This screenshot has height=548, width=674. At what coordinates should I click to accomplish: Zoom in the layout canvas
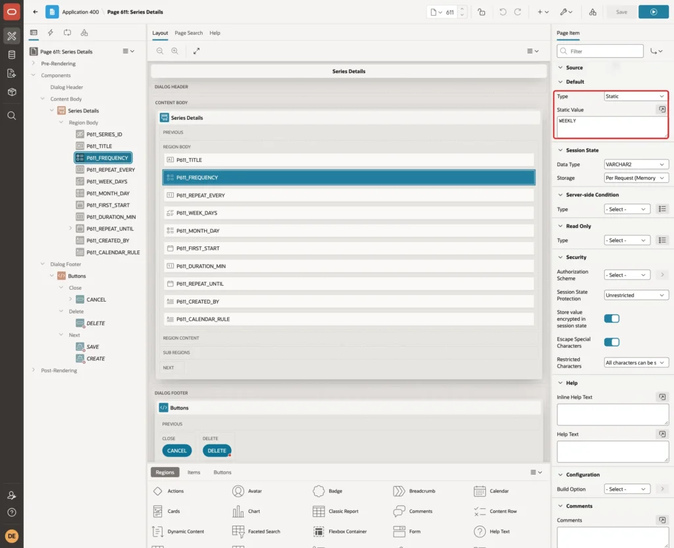[x=175, y=51]
